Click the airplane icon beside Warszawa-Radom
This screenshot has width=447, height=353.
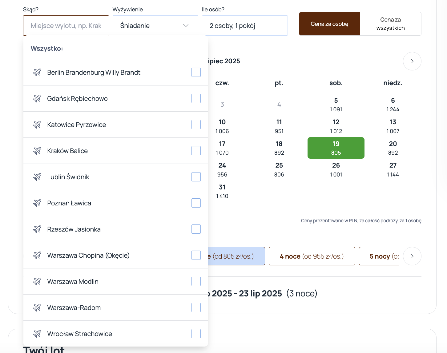tap(37, 307)
